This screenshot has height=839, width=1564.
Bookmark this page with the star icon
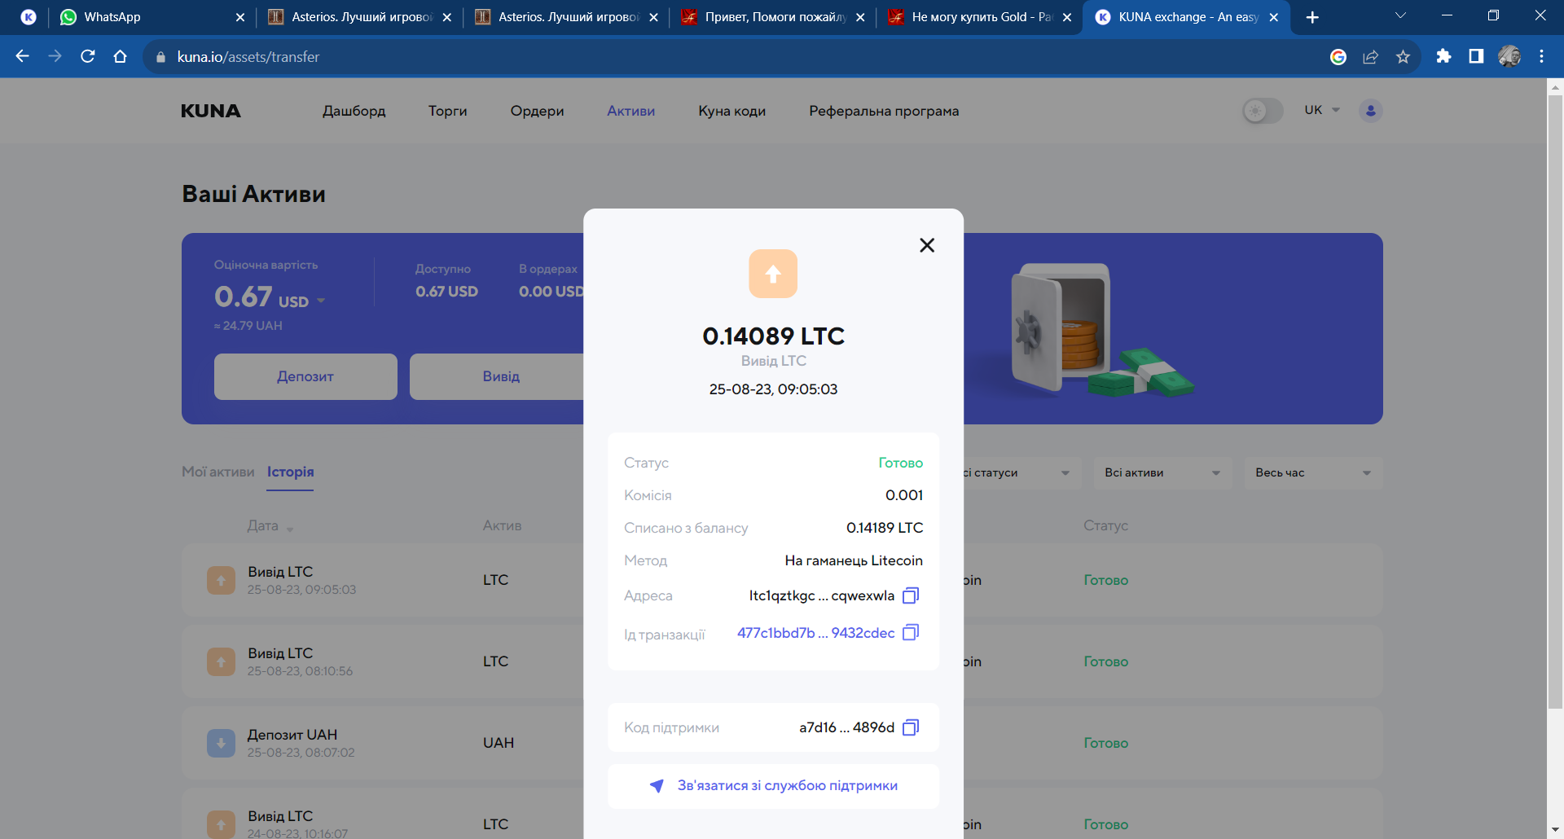point(1403,57)
